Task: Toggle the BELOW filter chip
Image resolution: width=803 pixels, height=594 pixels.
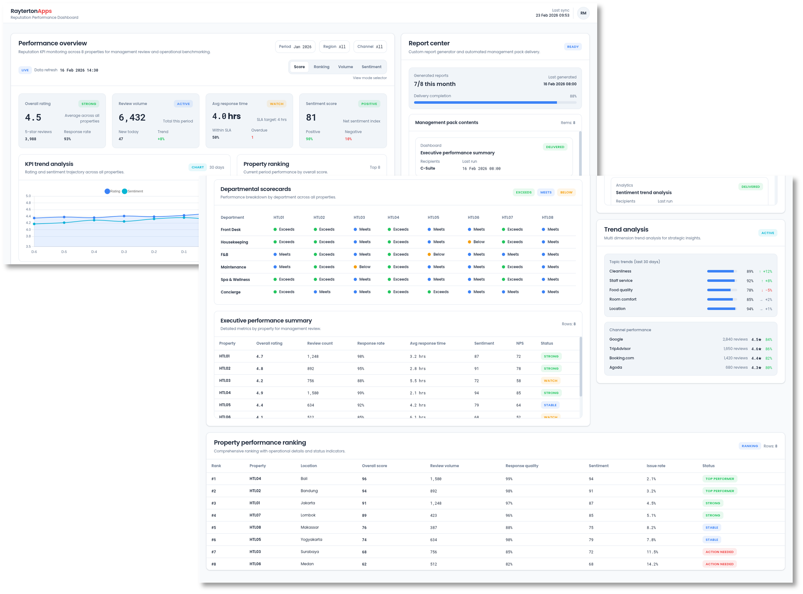Action: click(x=566, y=192)
